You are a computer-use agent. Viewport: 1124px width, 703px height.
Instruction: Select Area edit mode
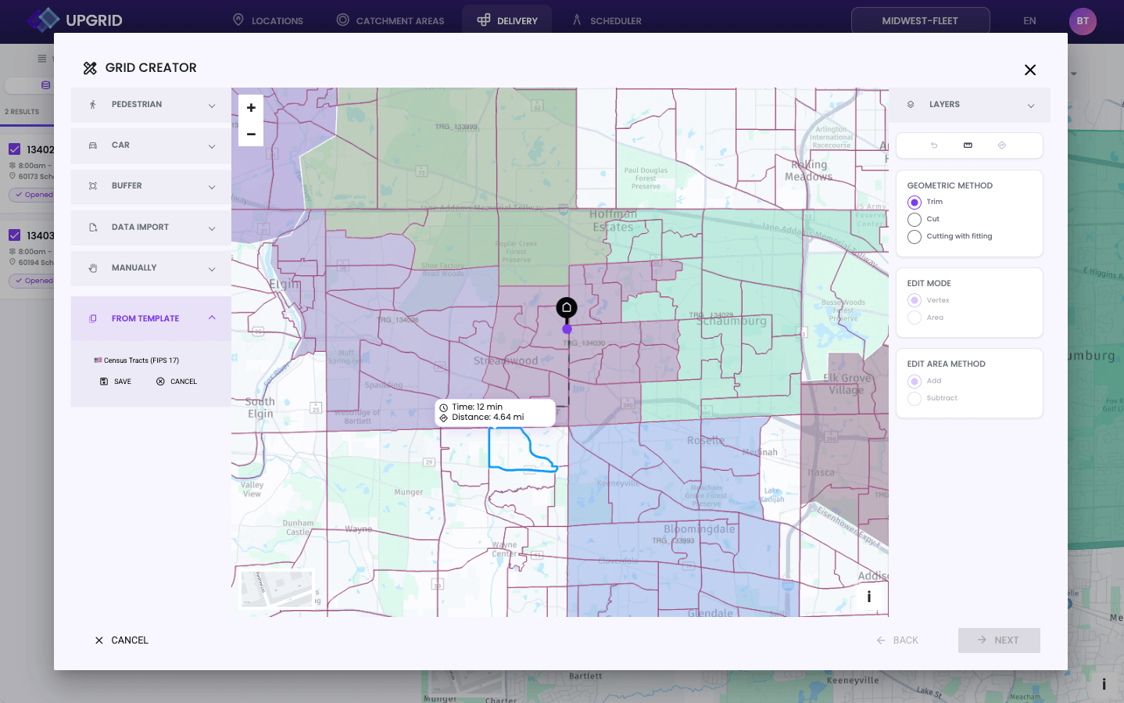915,317
